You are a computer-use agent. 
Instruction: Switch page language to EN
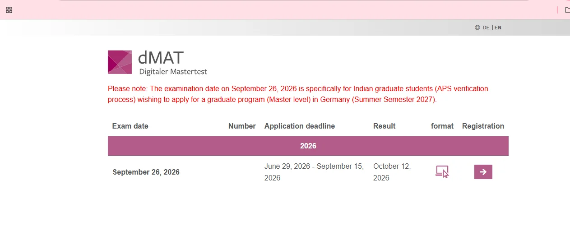(x=498, y=28)
